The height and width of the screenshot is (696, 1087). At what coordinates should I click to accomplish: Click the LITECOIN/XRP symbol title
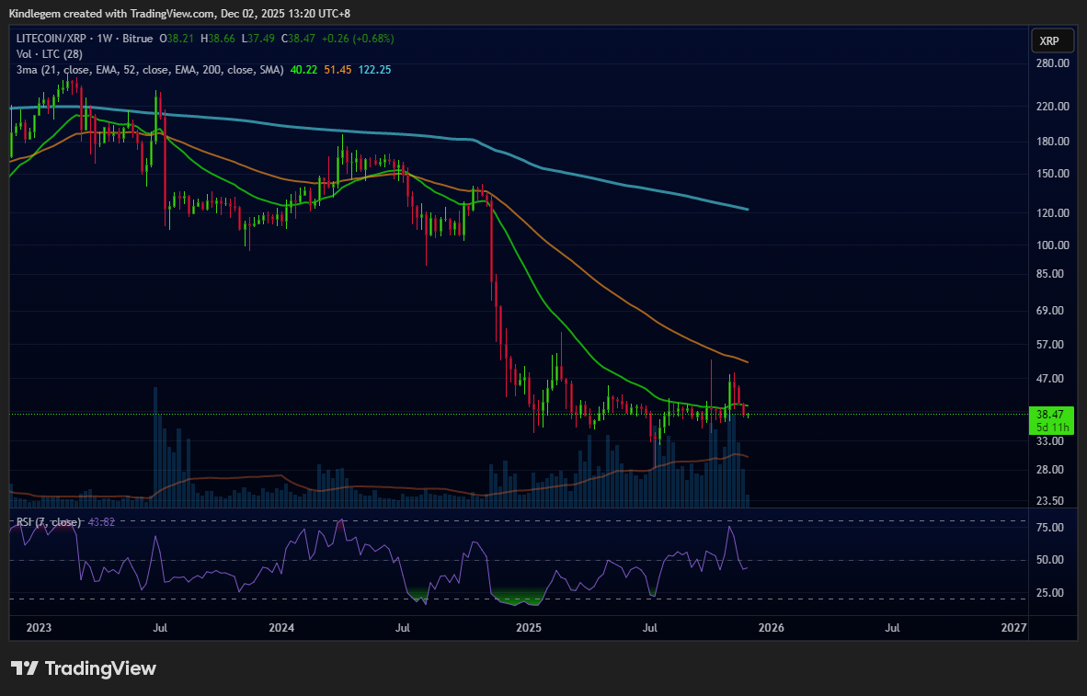tap(49, 39)
